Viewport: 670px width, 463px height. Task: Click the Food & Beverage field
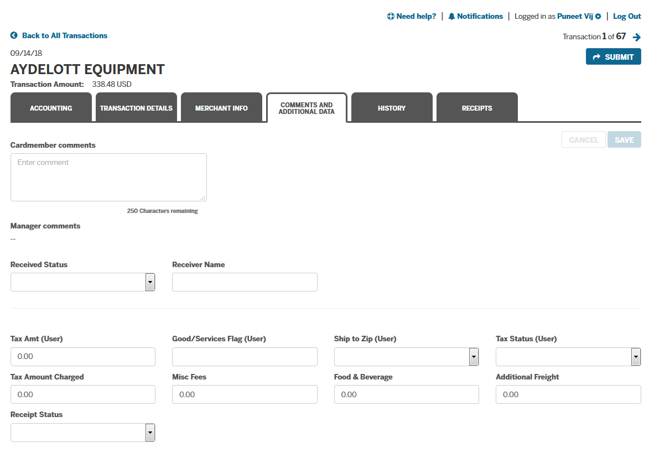click(407, 394)
